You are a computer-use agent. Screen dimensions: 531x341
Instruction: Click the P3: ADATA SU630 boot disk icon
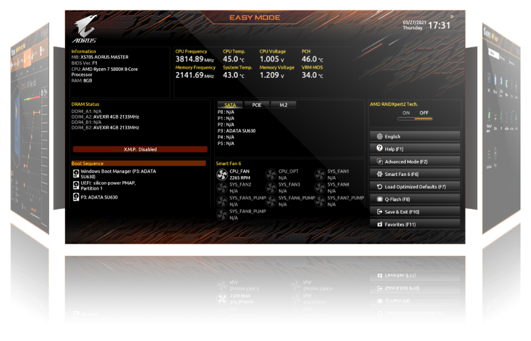[x=76, y=197]
